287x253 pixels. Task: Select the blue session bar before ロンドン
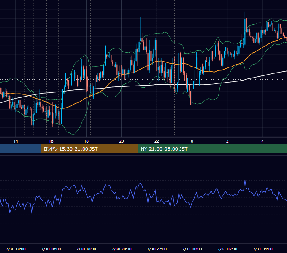click(21, 149)
